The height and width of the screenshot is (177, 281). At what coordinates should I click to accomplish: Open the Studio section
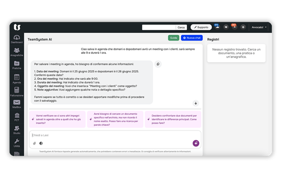(17, 130)
